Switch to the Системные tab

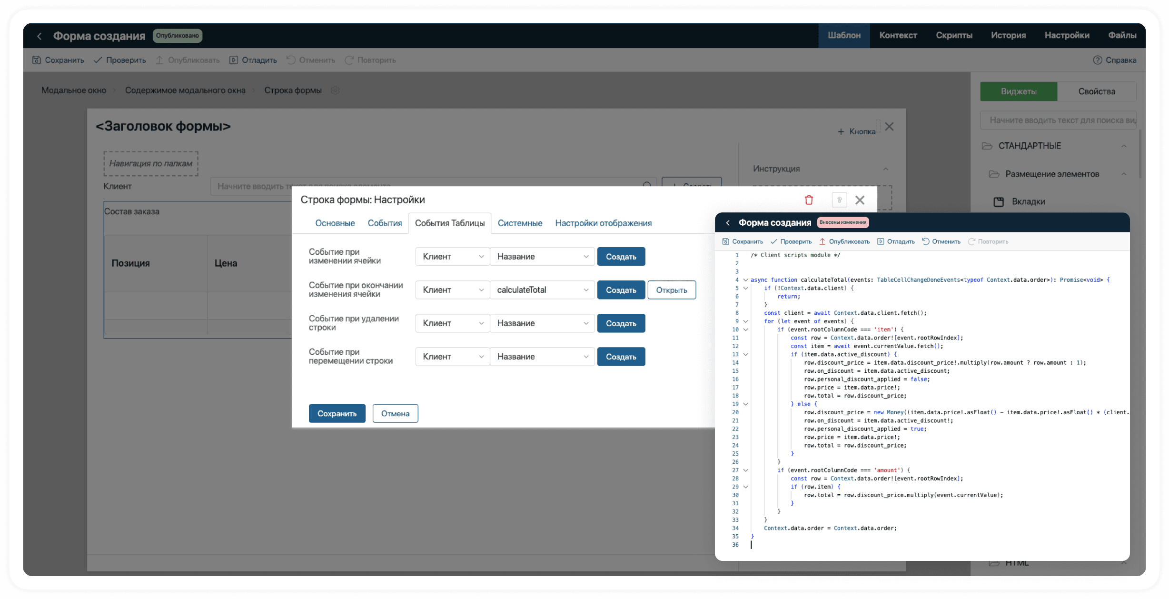[520, 223]
